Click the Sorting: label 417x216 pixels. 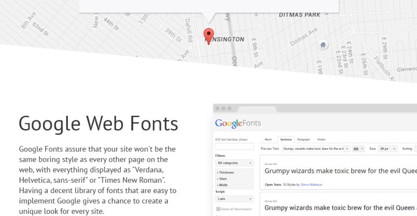coord(407,149)
